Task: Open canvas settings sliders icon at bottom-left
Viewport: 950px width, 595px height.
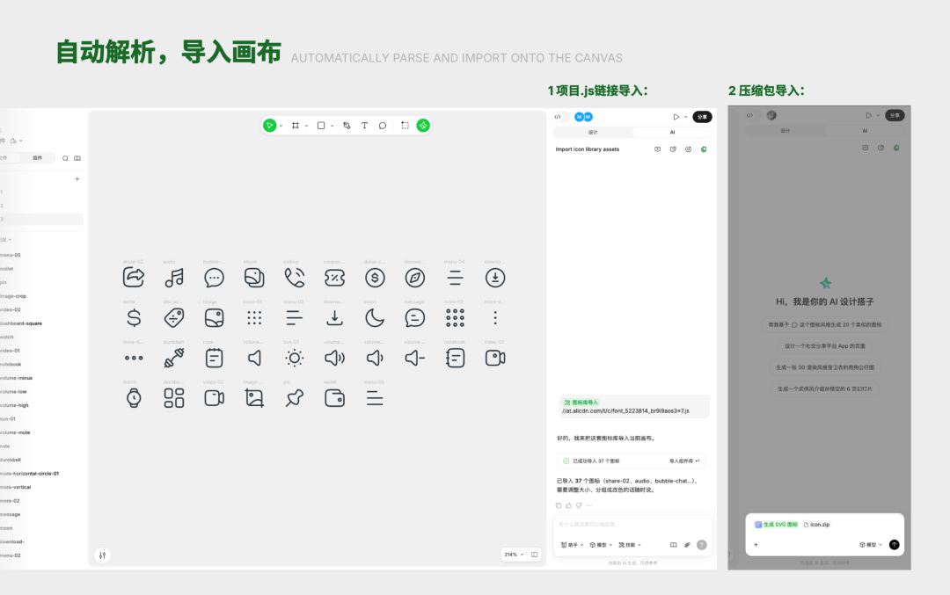Action: coord(102,555)
